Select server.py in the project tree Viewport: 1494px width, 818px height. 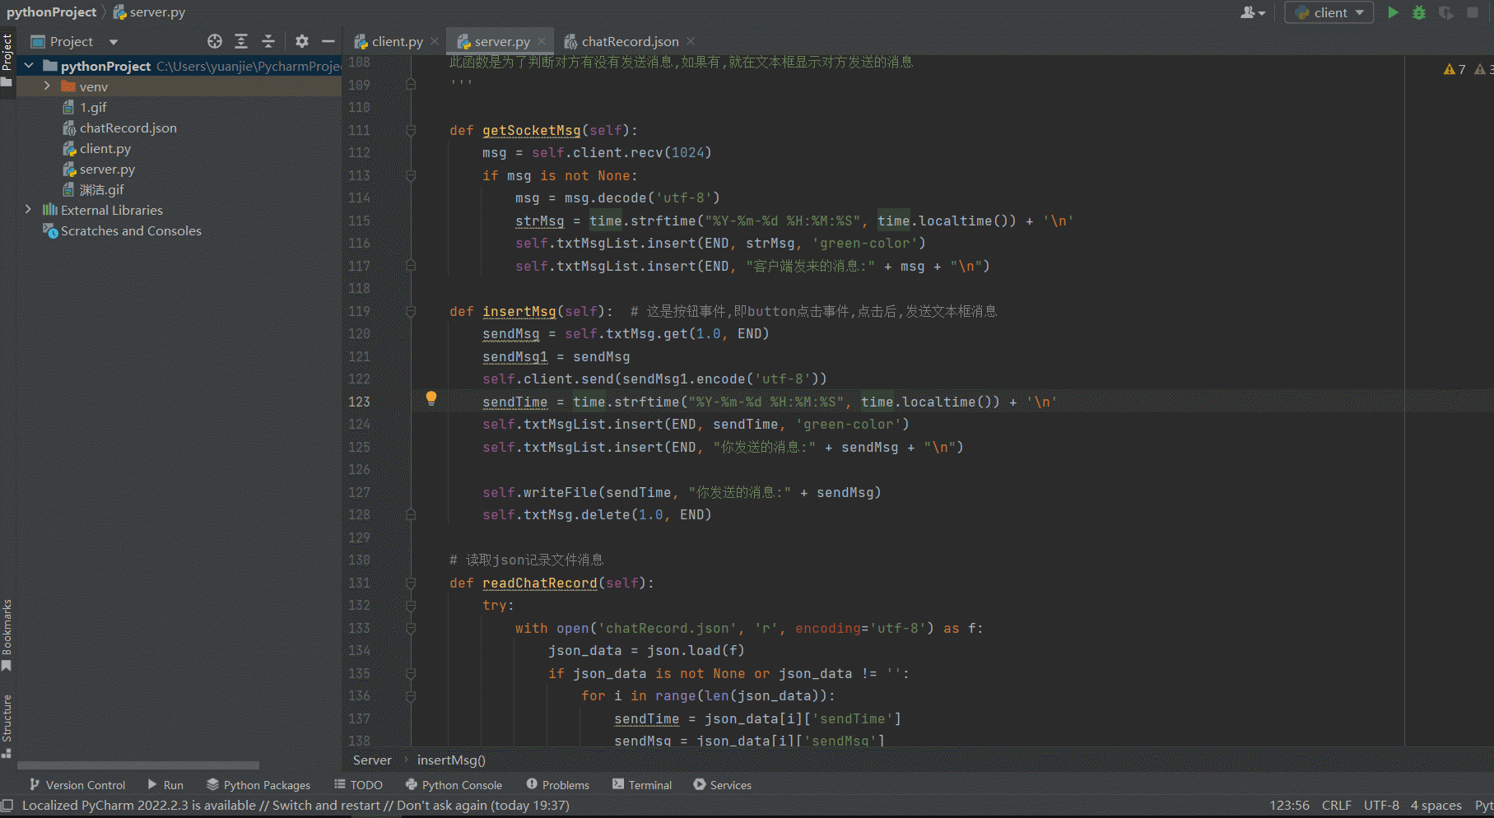(107, 169)
